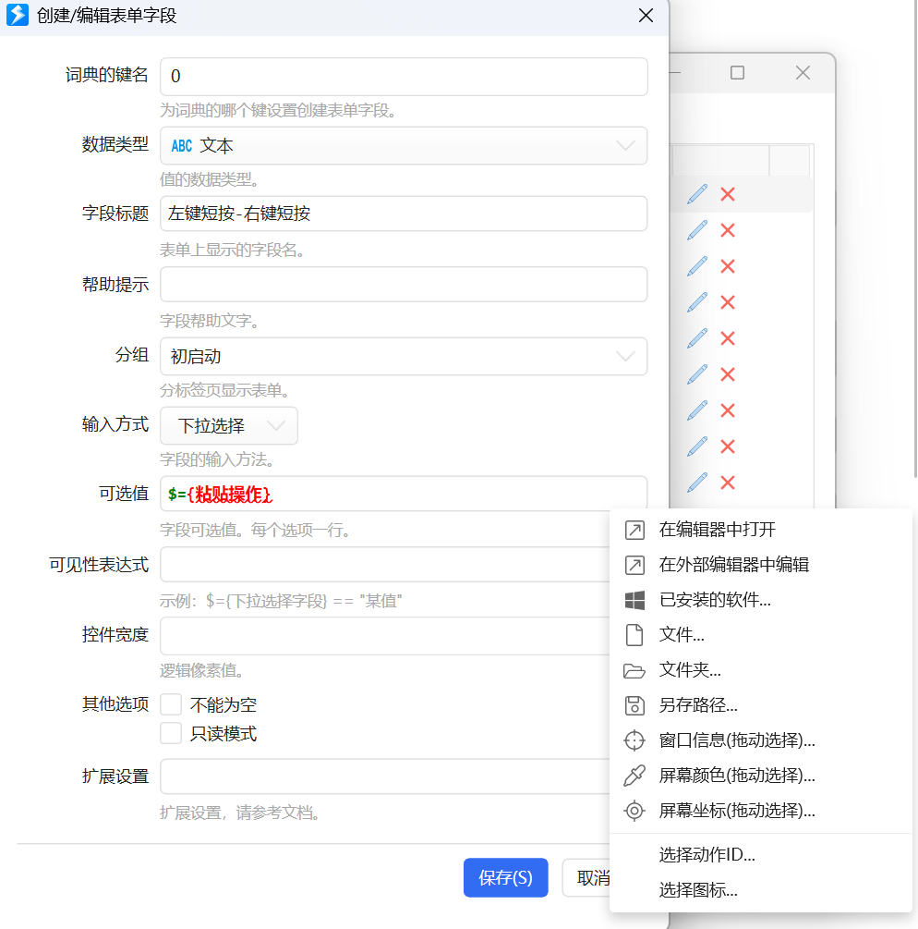Image resolution: width=918 pixels, height=929 pixels.
Task: Click fourth row pencil edit icon in background window
Action: coord(697,303)
